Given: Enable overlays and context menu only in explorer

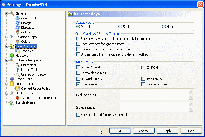Looking at the screenshot, I should click(x=78, y=38).
